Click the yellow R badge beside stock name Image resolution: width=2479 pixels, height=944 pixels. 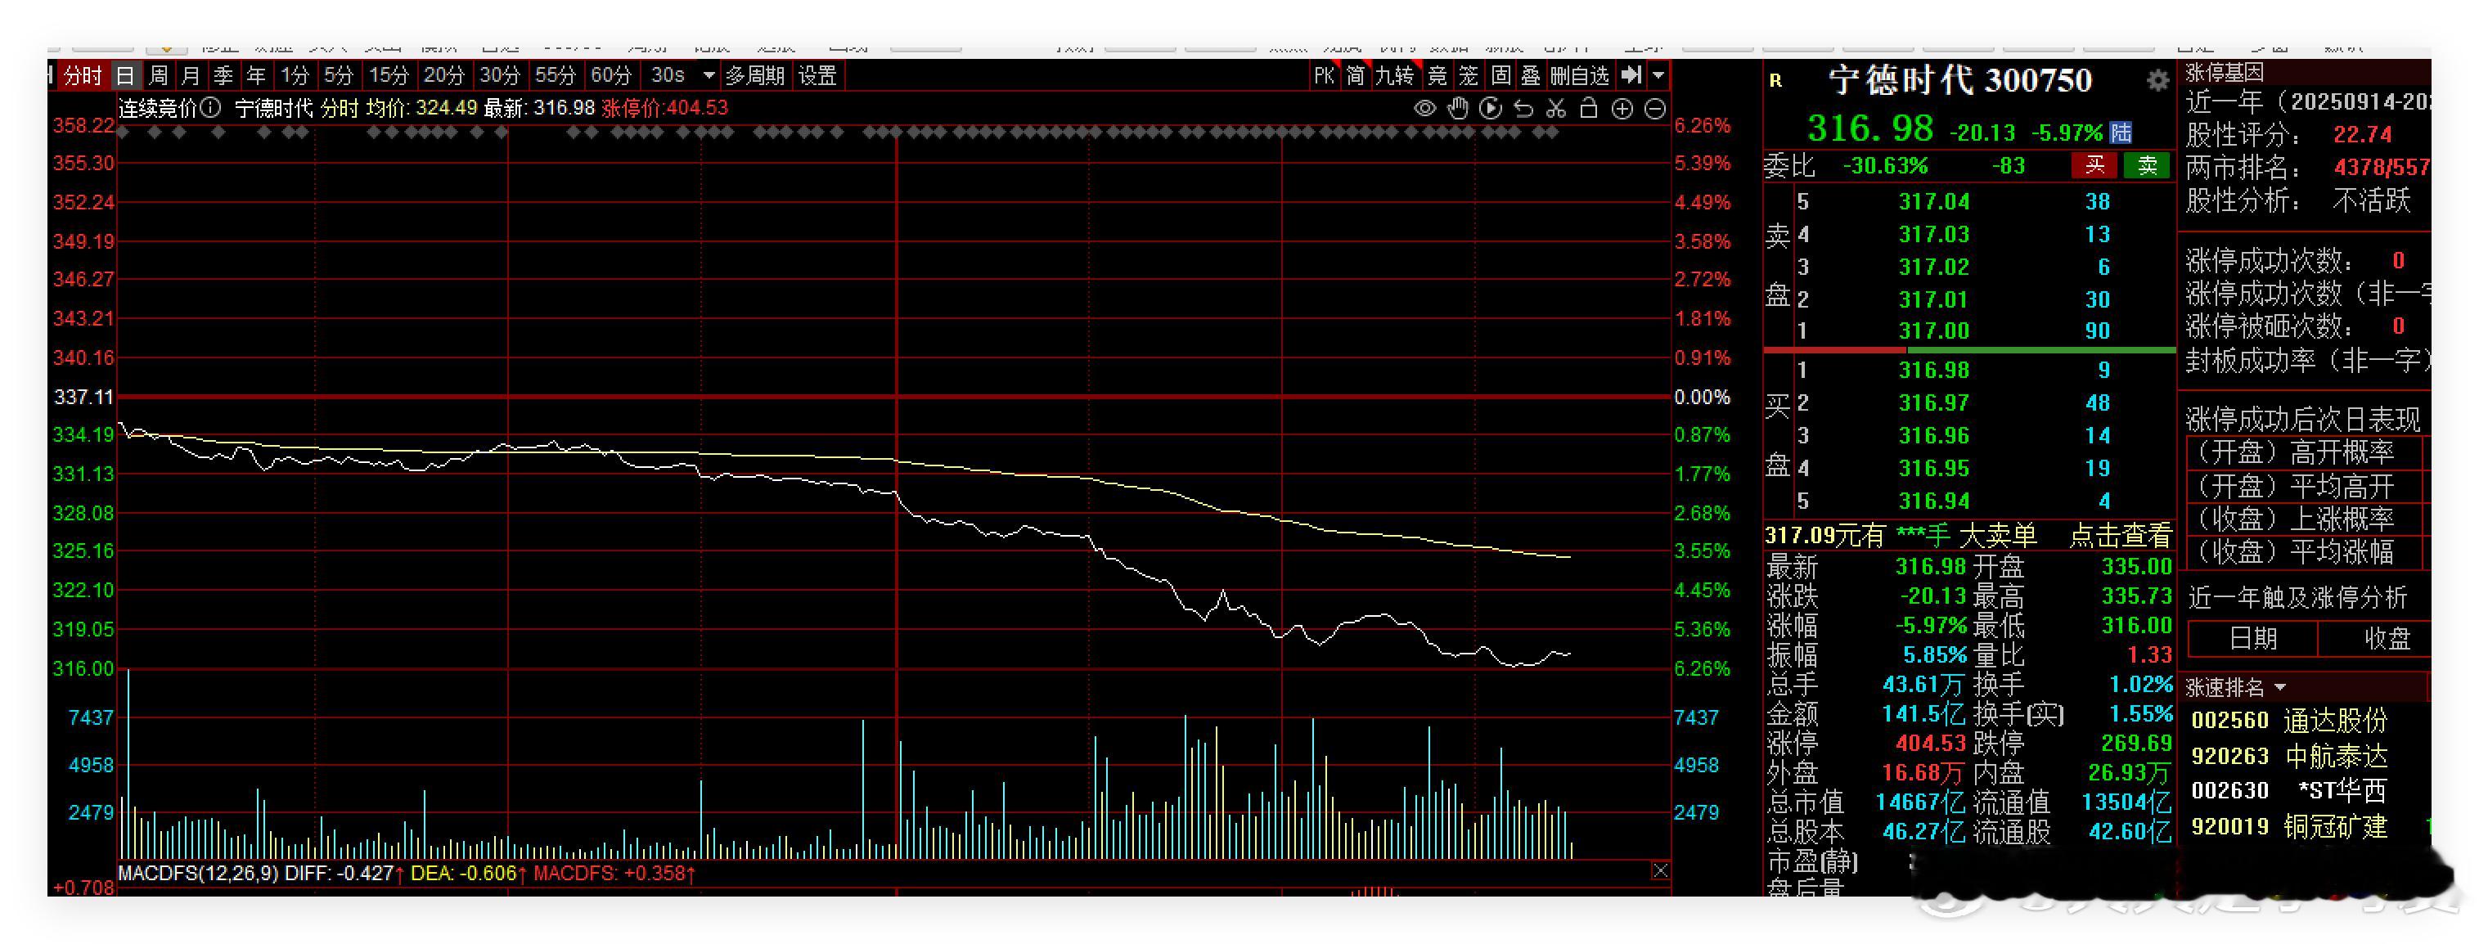1775,81
